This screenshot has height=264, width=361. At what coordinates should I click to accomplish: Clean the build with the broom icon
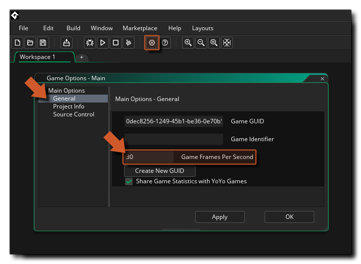point(129,43)
